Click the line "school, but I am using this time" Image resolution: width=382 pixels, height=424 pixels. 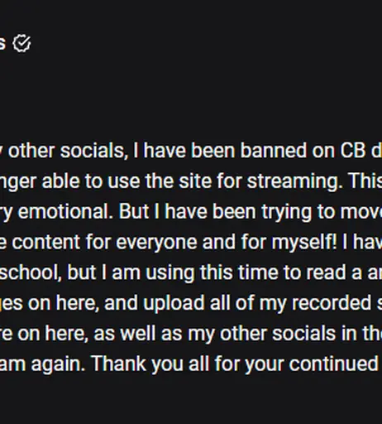pyautogui.click(x=191, y=272)
